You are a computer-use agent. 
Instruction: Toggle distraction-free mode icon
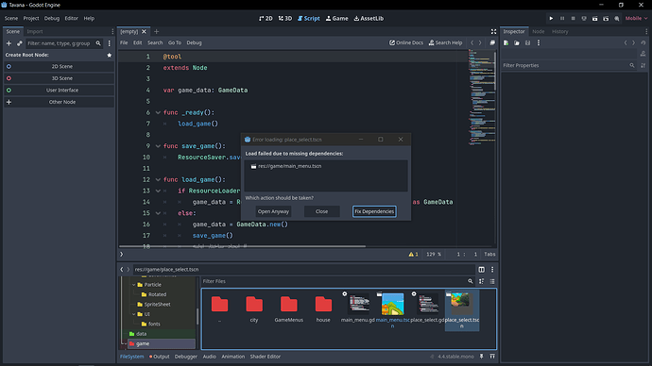click(x=493, y=31)
